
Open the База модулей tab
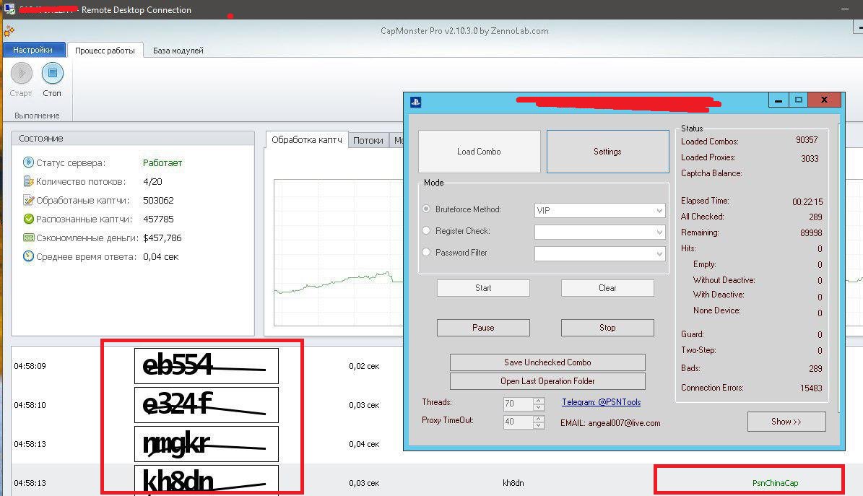click(x=178, y=50)
